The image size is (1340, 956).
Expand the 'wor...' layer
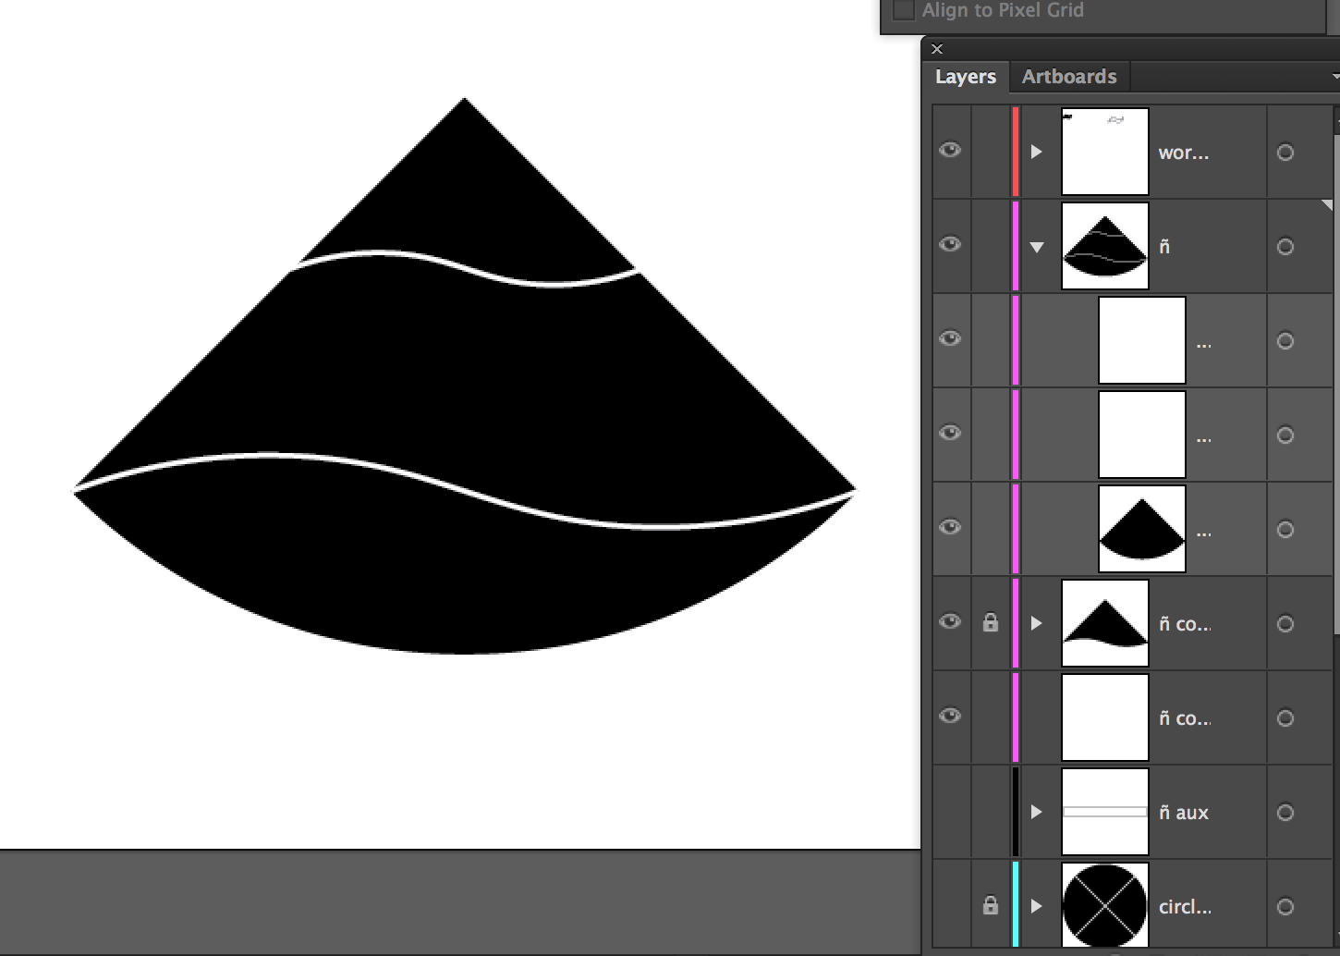[x=1037, y=152]
